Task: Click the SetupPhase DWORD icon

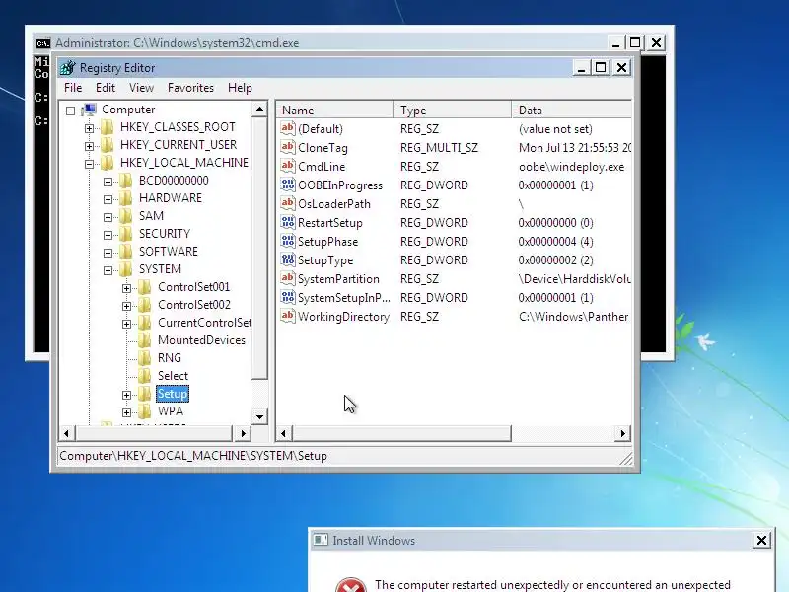Action: pyautogui.click(x=287, y=241)
